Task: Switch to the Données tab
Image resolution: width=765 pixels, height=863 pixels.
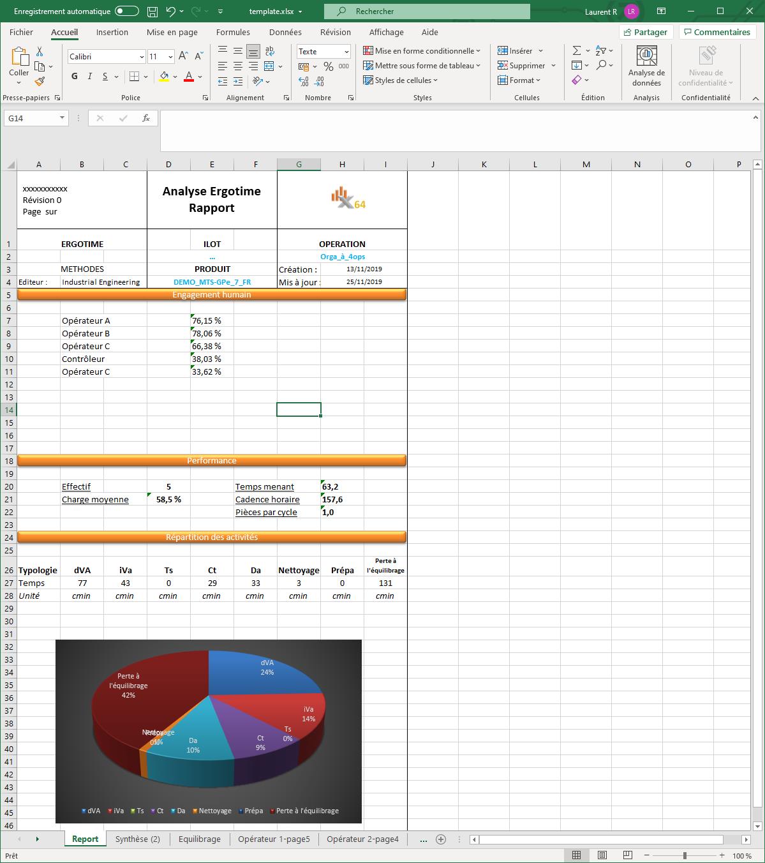Action: tap(285, 33)
